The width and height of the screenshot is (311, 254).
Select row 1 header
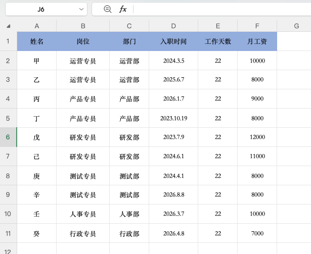point(8,41)
